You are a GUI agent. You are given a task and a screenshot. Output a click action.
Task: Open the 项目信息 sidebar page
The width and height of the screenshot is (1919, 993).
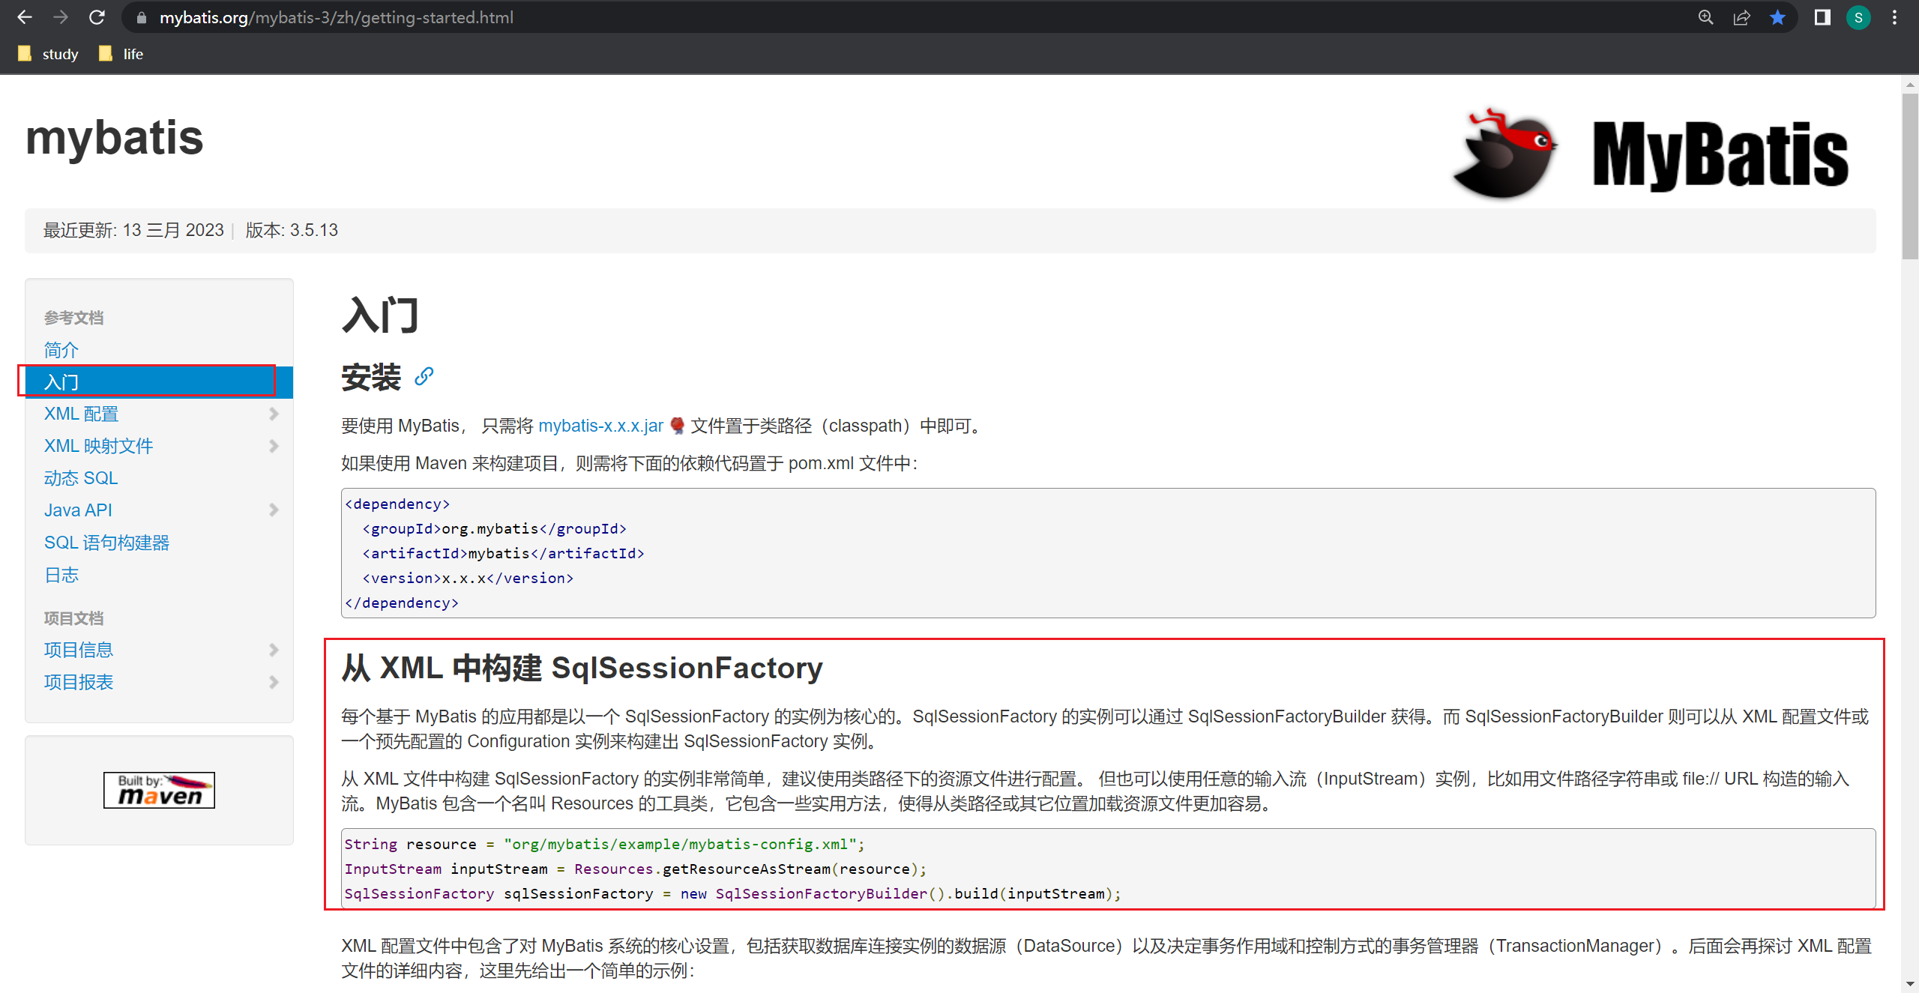(x=78, y=650)
